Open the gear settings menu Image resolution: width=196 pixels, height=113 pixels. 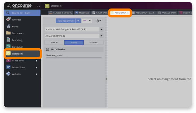click(x=98, y=21)
